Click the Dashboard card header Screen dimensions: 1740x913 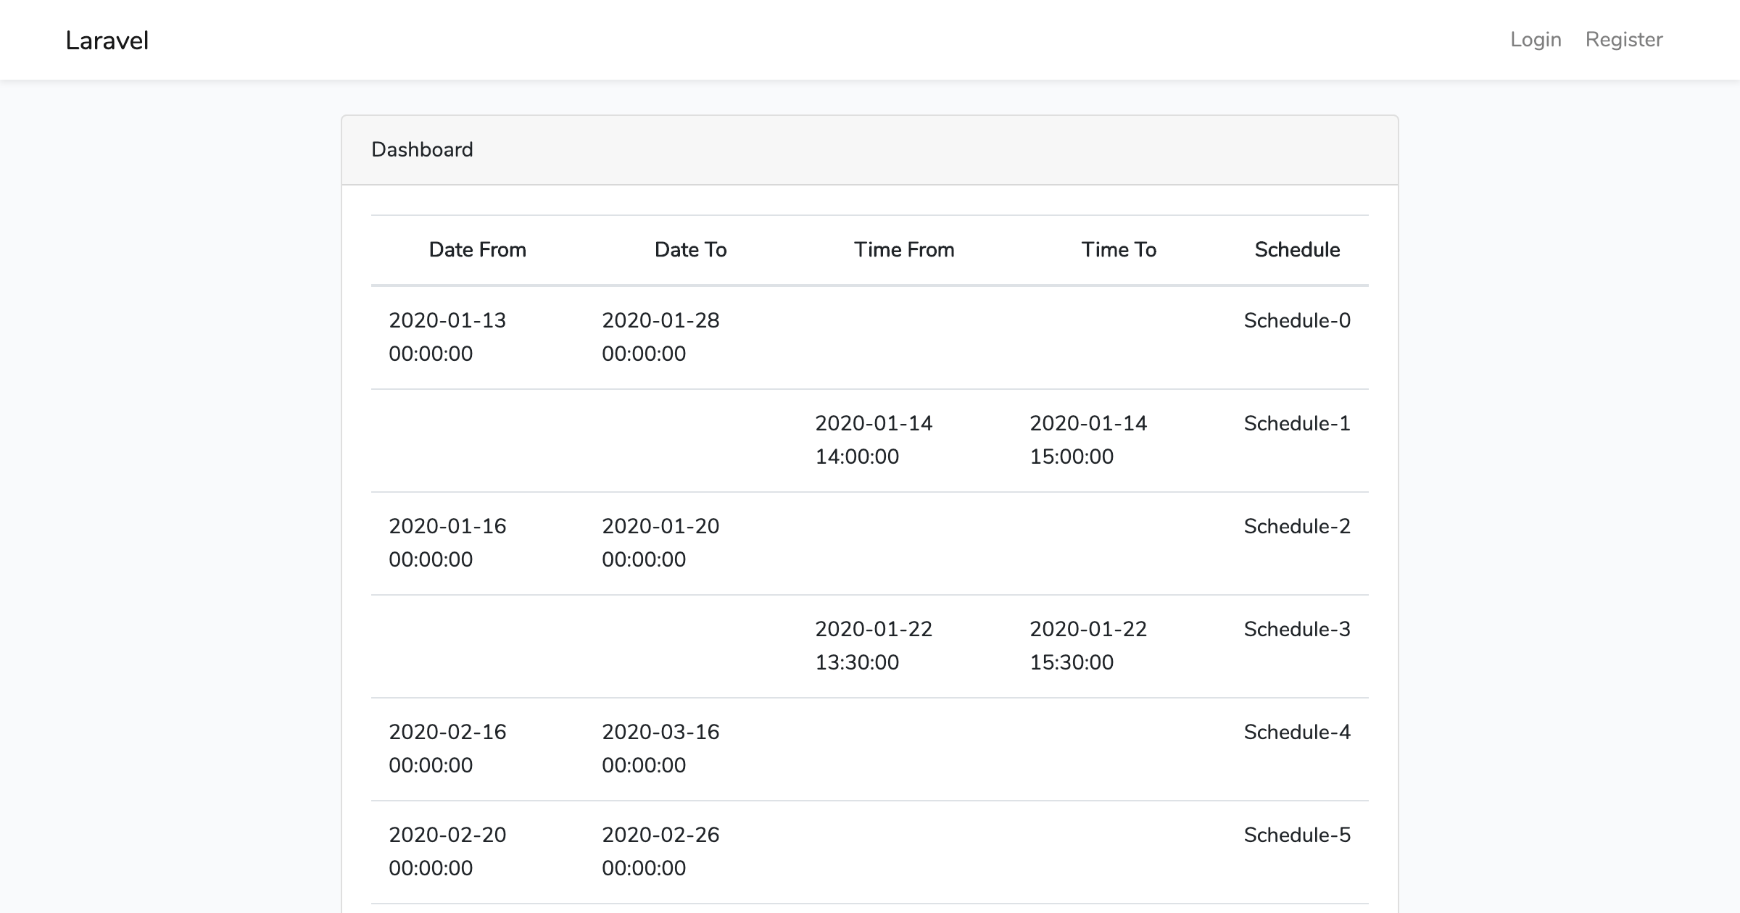[422, 149]
